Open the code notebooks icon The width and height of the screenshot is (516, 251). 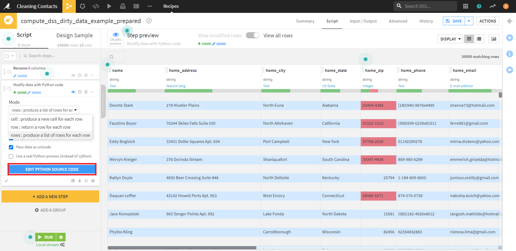click(96, 6)
